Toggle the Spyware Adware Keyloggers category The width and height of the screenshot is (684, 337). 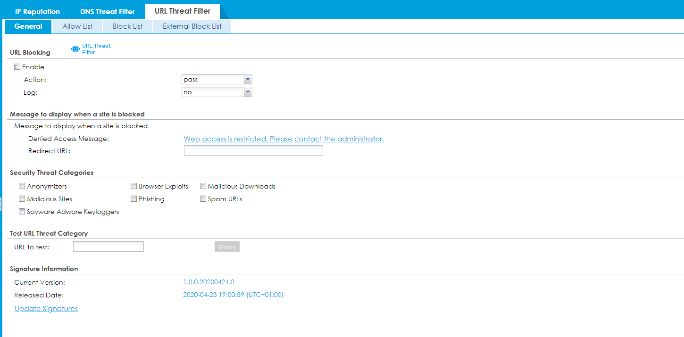(x=22, y=211)
